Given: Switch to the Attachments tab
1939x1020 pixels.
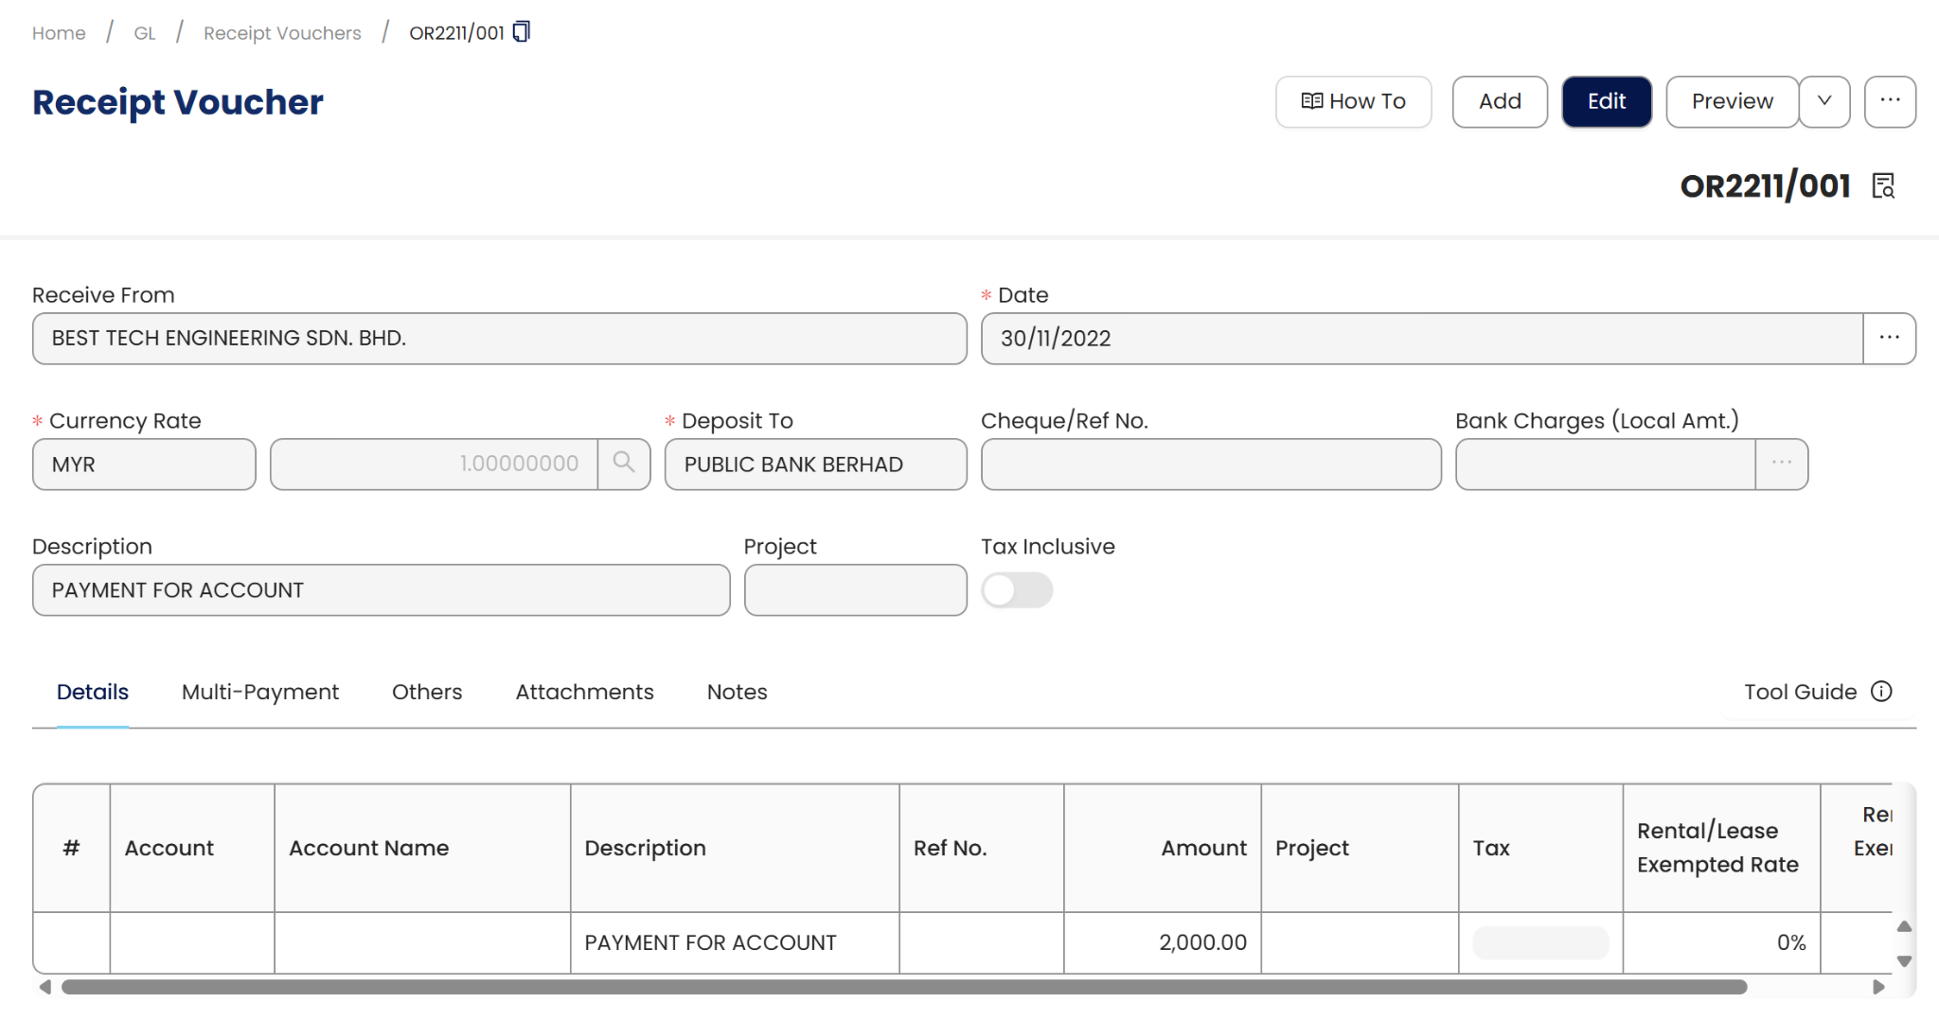Looking at the screenshot, I should pos(584,692).
